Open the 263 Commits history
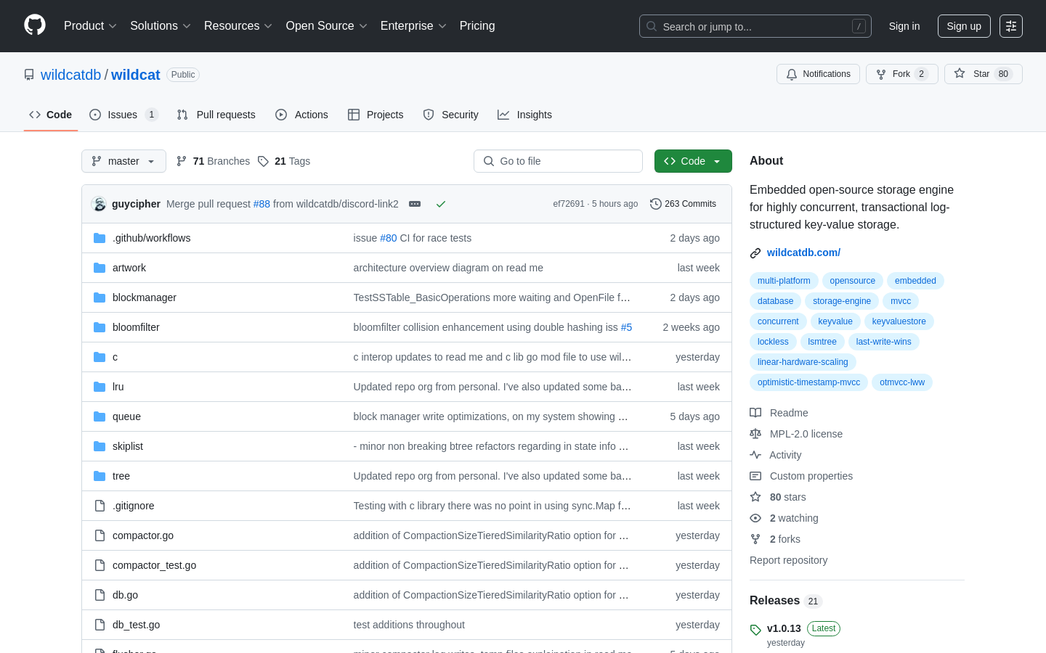The image size is (1046, 653). [683, 204]
